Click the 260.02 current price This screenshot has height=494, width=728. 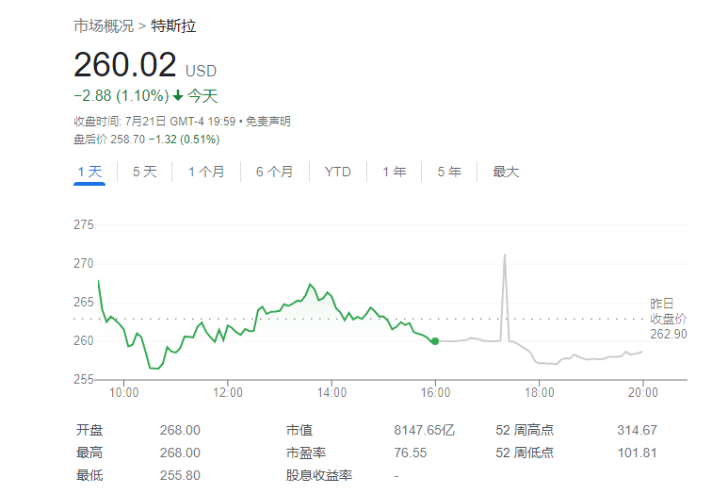pos(125,64)
